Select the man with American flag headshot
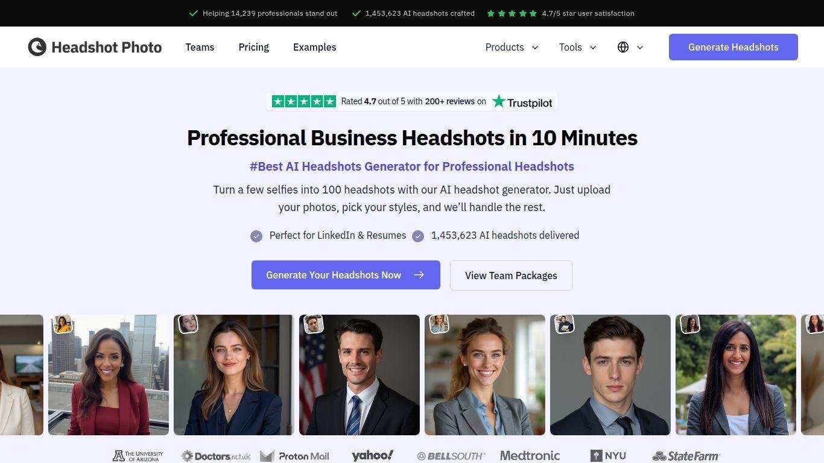 [360, 375]
